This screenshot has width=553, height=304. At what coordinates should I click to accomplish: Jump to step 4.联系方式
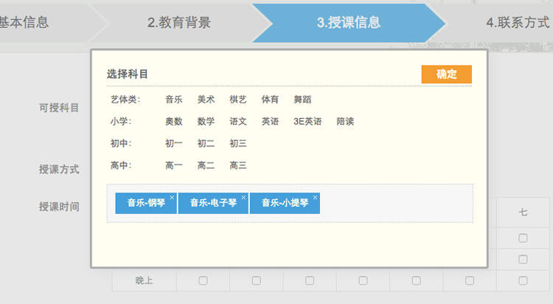pos(518,23)
